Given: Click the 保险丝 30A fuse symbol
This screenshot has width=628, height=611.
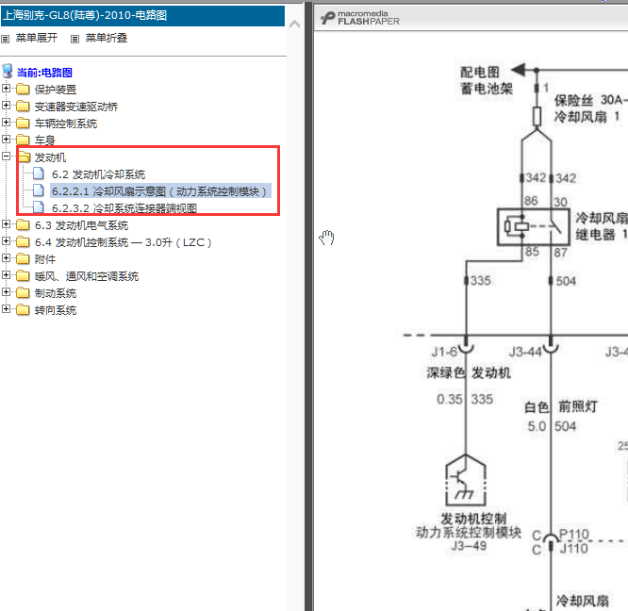Looking at the screenshot, I should 537,117.
